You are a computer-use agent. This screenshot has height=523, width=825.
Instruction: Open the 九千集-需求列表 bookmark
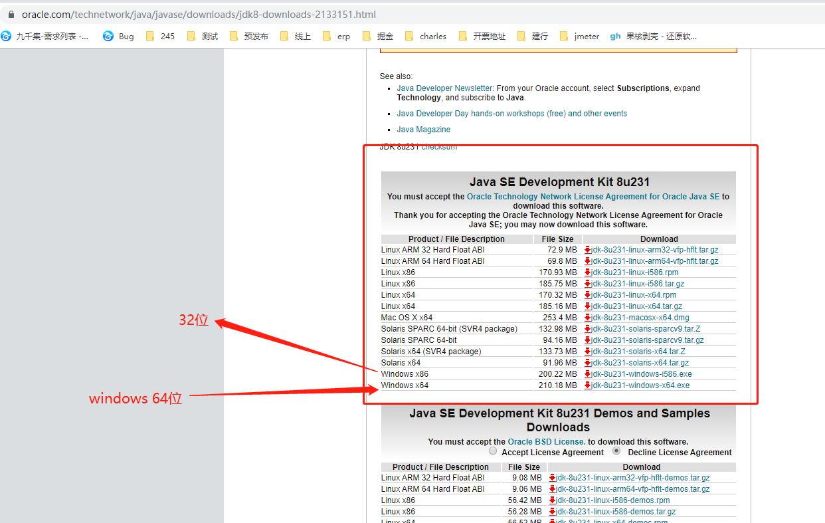coord(46,37)
